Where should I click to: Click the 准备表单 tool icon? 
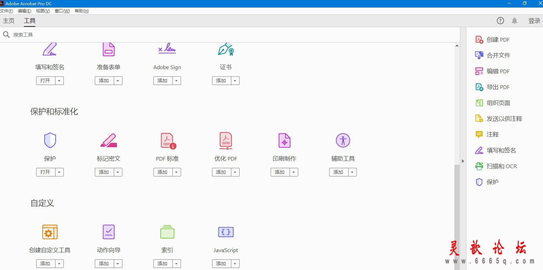click(109, 50)
